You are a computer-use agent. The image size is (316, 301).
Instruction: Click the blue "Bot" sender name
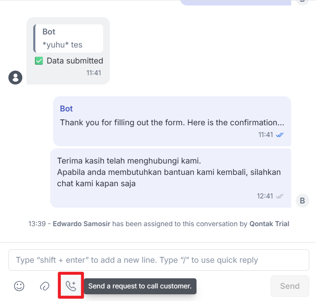coord(66,108)
